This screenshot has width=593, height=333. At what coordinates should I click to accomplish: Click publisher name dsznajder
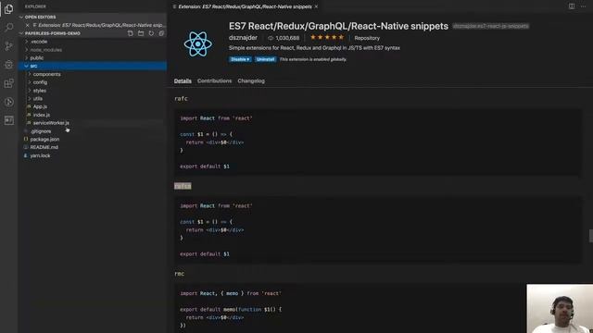tap(243, 38)
